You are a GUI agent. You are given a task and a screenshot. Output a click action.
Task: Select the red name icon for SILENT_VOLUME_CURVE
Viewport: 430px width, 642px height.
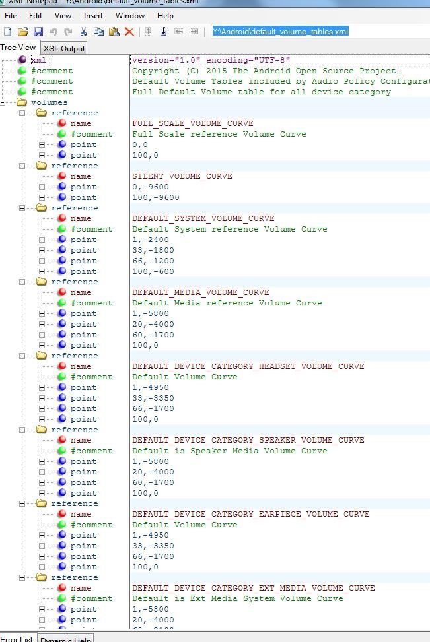62,176
